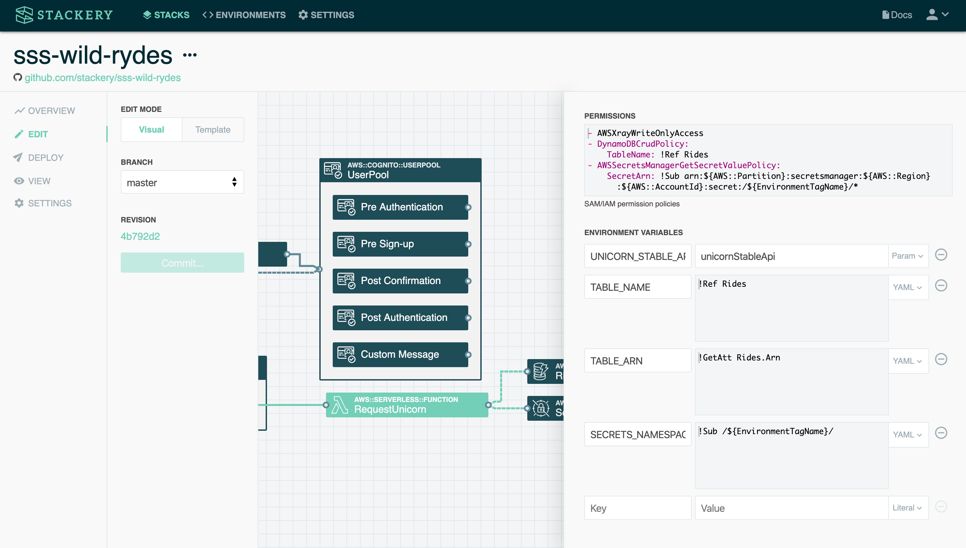966x548 pixels.
Task: Click the empty Key input field
Action: coord(638,508)
